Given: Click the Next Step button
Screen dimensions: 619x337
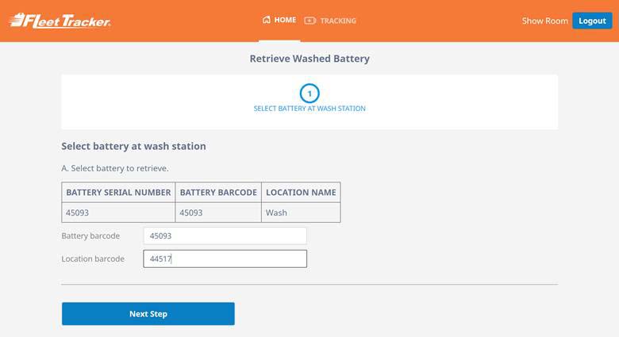Looking at the screenshot, I should tap(148, 314).
